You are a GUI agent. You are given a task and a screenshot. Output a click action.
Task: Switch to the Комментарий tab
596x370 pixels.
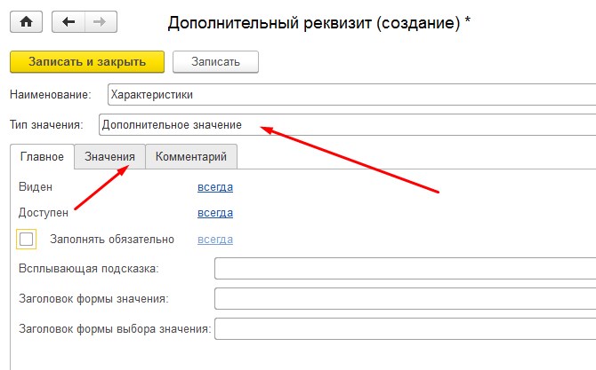pyautogui.click(x=191, y=156)
